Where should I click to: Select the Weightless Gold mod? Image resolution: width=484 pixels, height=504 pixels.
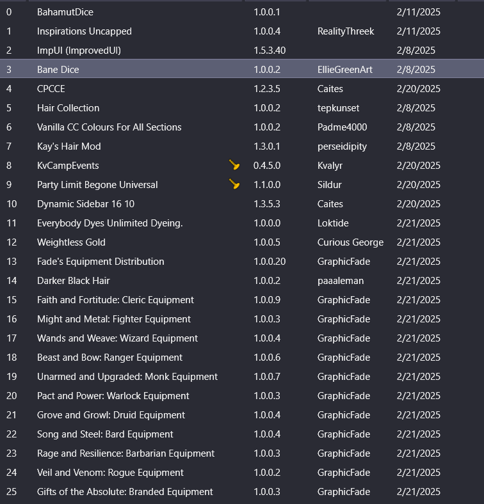click(x=72, y=242)
